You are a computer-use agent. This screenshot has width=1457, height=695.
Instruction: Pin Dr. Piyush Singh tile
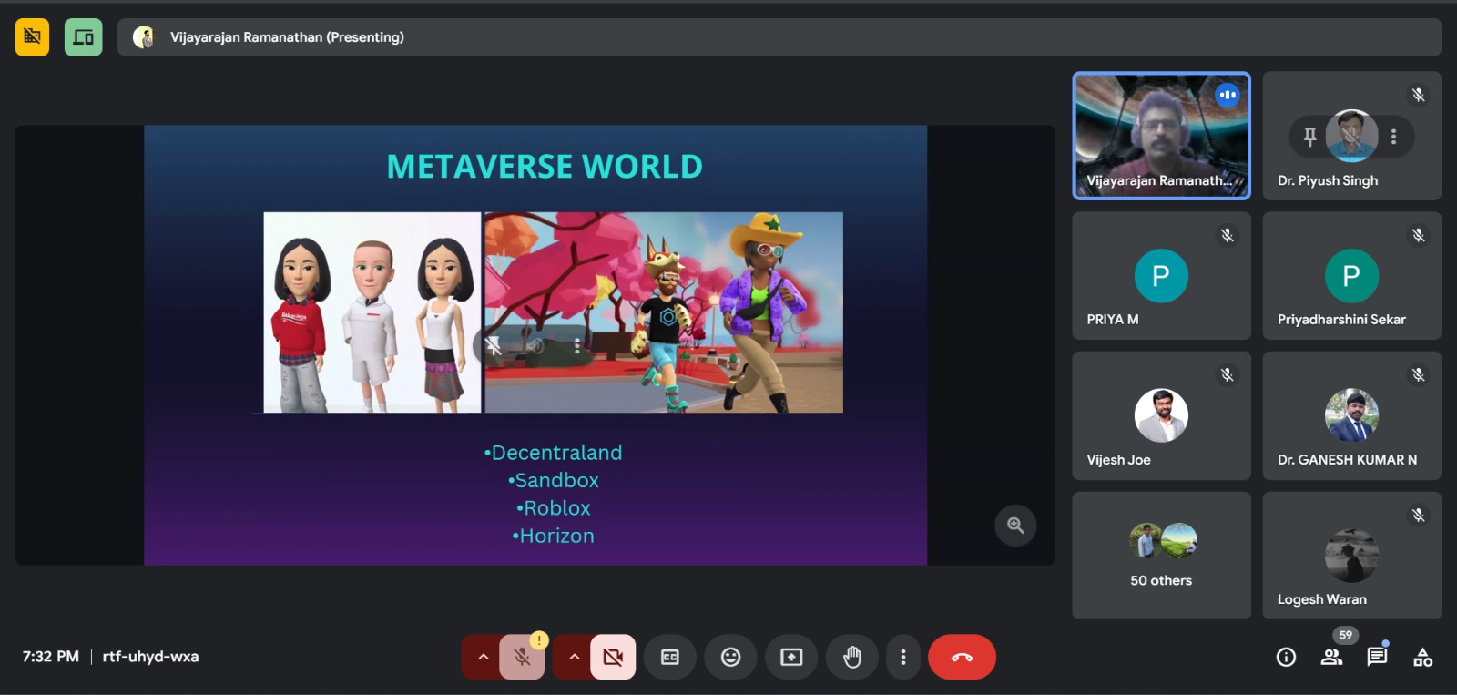click(x=1309, y=137)
